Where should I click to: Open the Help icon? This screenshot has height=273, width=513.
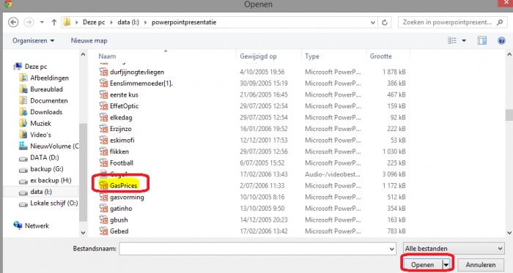point(501,40)
